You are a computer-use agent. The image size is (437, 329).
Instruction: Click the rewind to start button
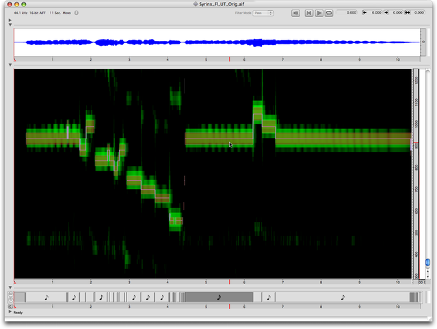(x=309, y=13)
